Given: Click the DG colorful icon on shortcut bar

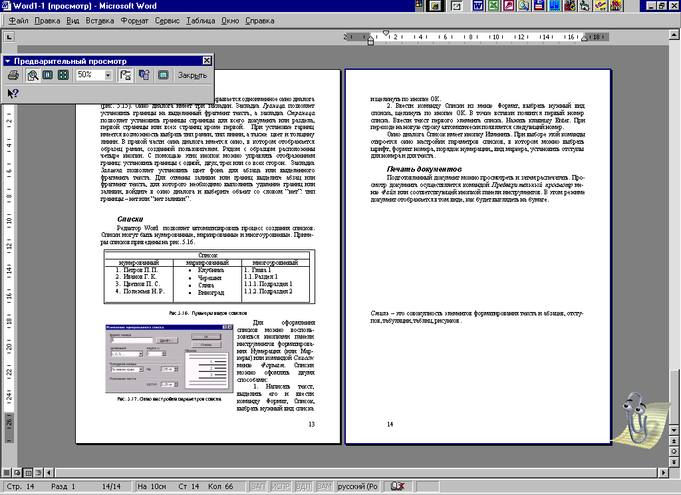Looking at the screenshot, I should (570, 5).
